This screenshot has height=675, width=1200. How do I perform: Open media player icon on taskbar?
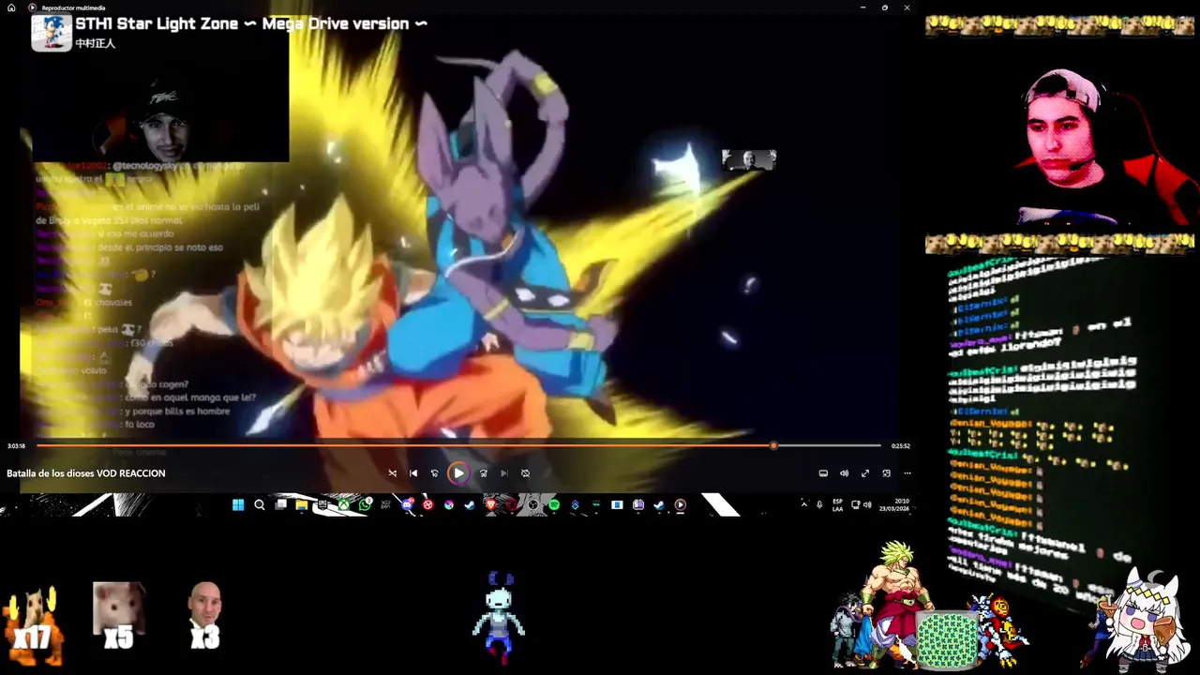click(x=681, y=505)
